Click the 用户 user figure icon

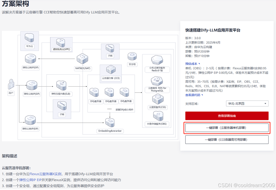(x=11, y=84)
